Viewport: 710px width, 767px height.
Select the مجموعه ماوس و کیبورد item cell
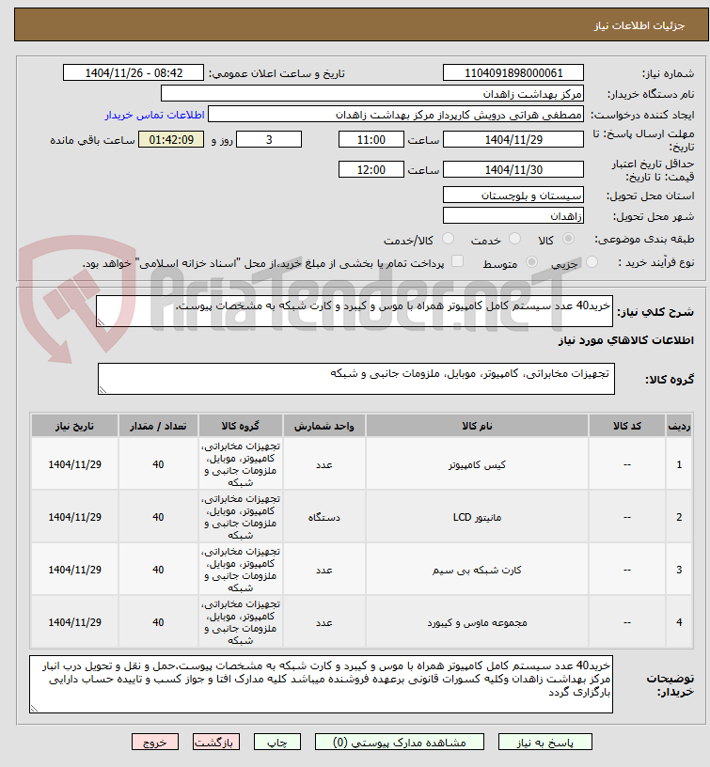pyautogui.click(x=477, y=622)
